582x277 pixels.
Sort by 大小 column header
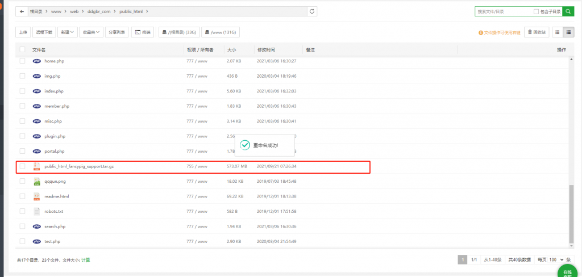[x=231, y=50]
